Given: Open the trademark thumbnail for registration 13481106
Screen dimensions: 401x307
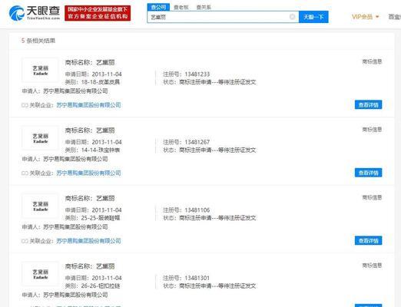Looking at the screenshot, I should pyautogui.click(x=40, y=206).
